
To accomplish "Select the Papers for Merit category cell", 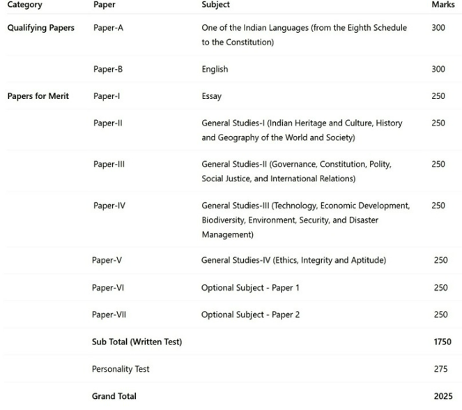I will pyautogui.click(x=38, y=96).
